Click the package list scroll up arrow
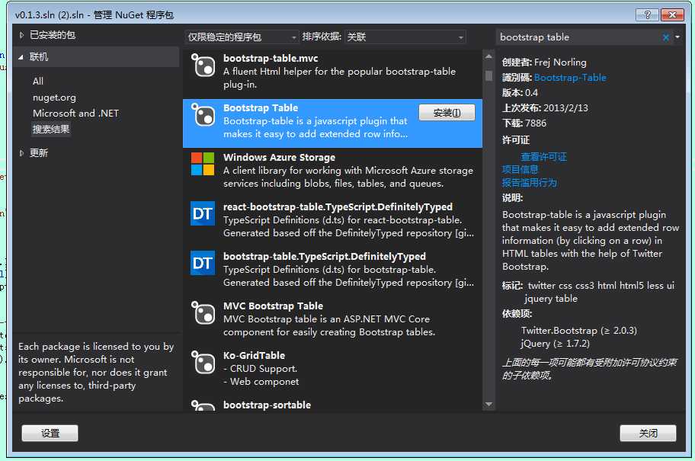Viewport: 695px width, 461px height. click(x=488, y=56)
